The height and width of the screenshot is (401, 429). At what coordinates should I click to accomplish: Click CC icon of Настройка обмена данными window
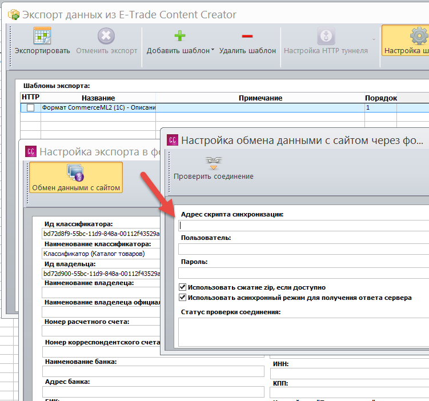click(173, 140)
